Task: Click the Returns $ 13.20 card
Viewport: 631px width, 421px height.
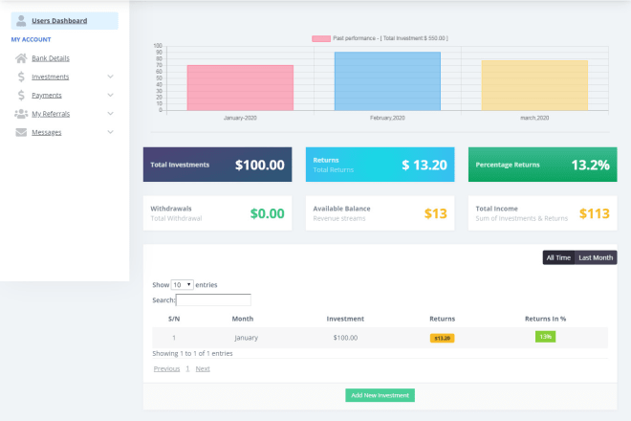Action: coord(380,165)
